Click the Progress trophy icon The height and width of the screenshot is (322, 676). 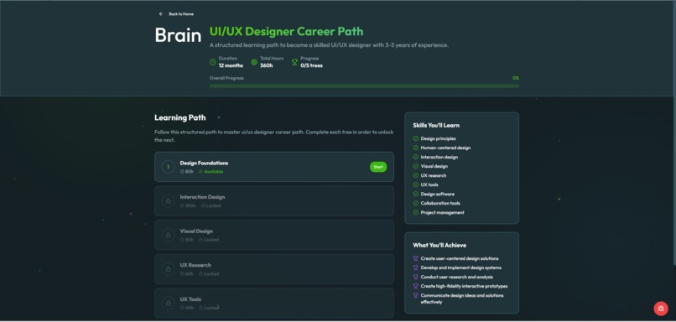click(295, 62)
